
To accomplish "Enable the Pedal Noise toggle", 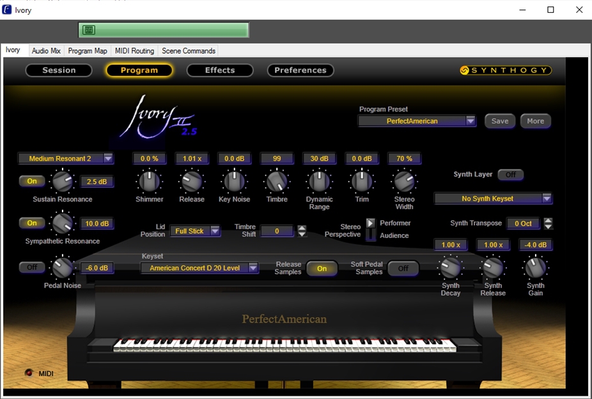I will (x=32, y=267).
